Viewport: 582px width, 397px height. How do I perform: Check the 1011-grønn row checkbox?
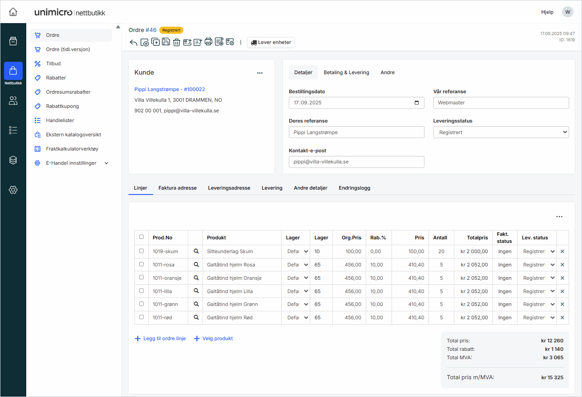click(x=141, y=304)
